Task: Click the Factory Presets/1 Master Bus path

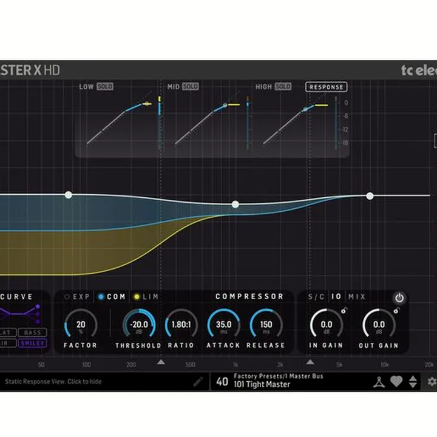Action: pyautogui.click(x=279, y=376)
